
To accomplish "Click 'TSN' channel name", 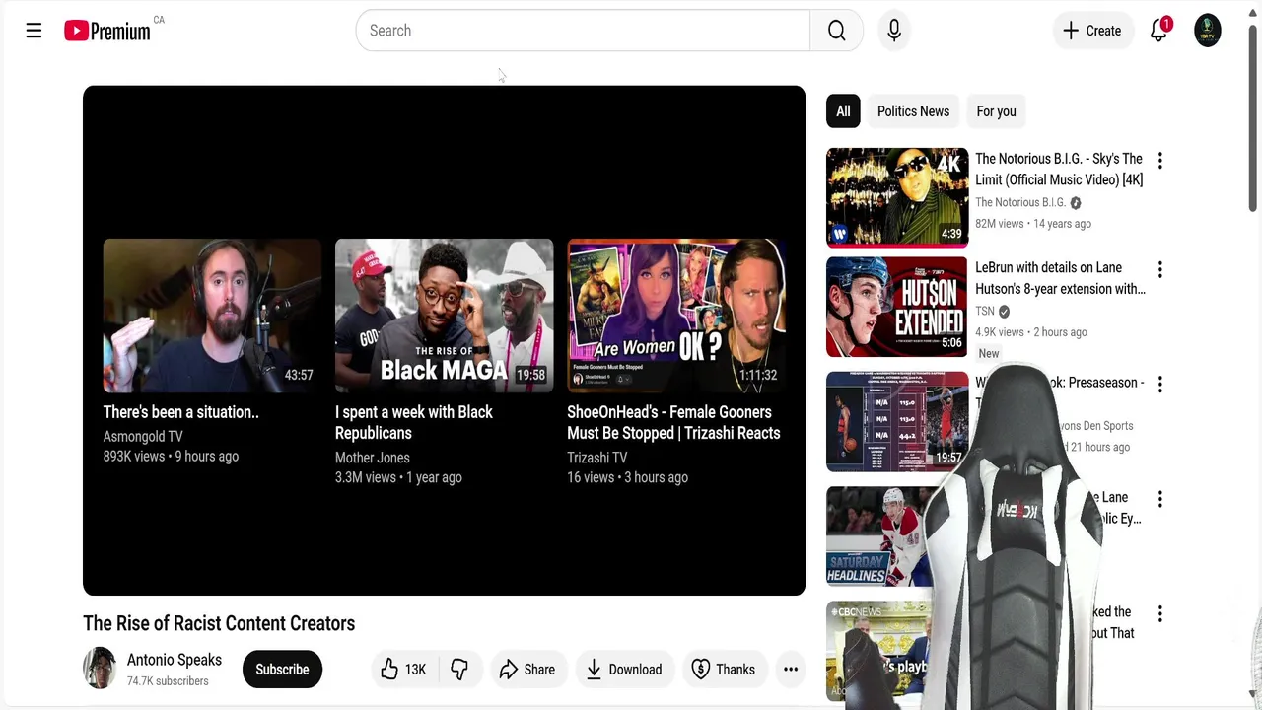I will (x=985, y=311).
